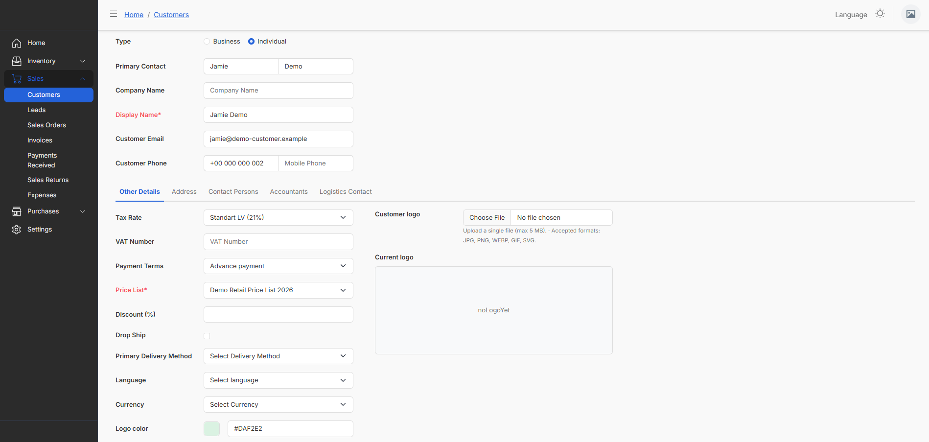Edit the #DAF2E2 logo color hex field
The image size is (929, 442).
290,429
